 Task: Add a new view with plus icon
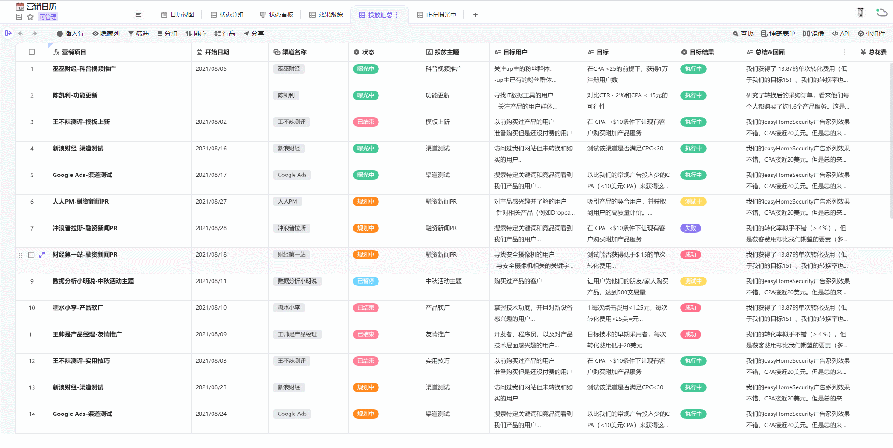click(x=475, y=15)
